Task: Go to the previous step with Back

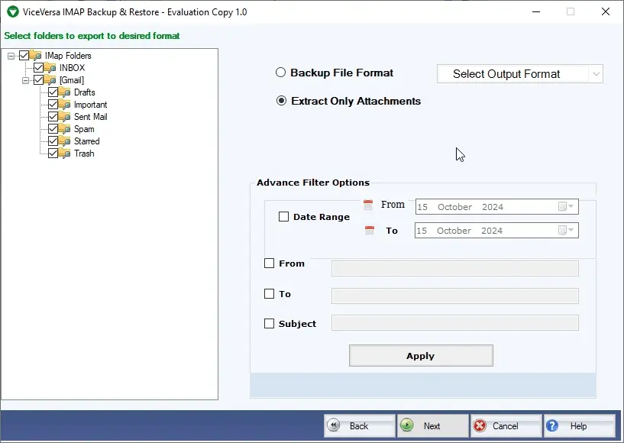Action: (x=360, y=425)
